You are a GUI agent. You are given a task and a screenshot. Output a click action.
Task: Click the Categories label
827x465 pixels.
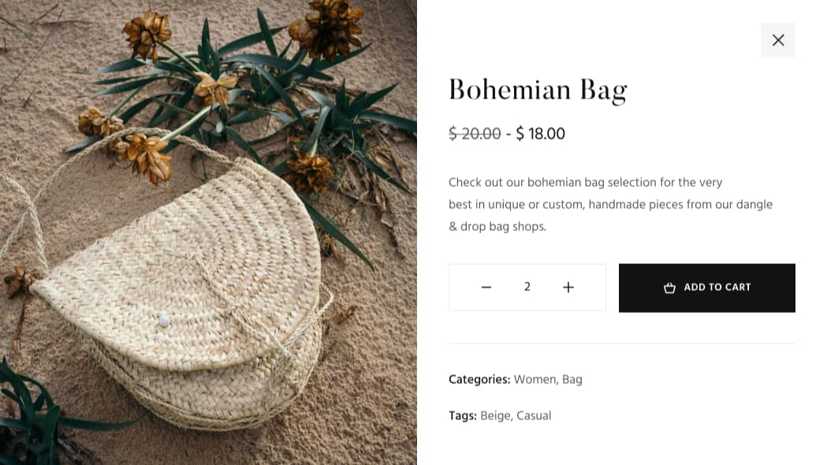[x=479, y=379]
